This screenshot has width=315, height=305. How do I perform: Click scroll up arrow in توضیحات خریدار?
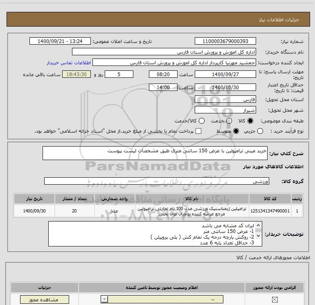click(258, 225)
